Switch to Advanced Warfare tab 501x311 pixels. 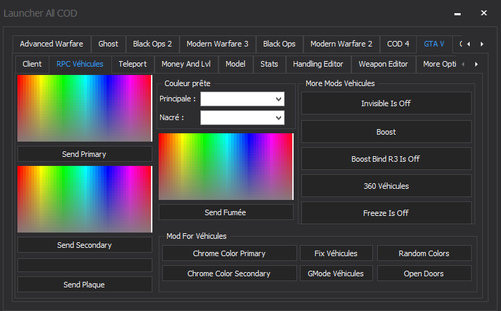[51, 44]
